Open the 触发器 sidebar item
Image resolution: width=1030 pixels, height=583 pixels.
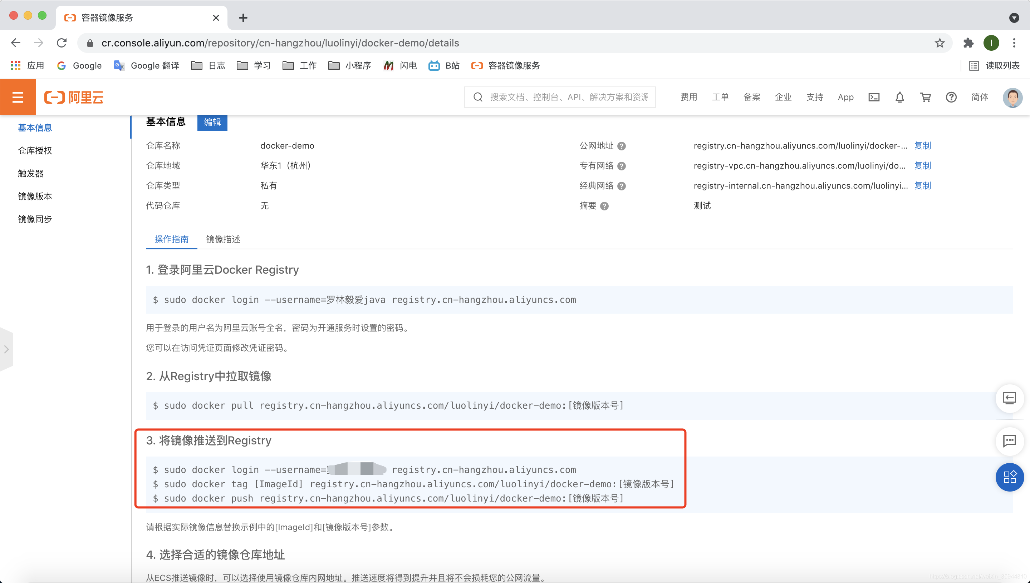coord(30,173)
